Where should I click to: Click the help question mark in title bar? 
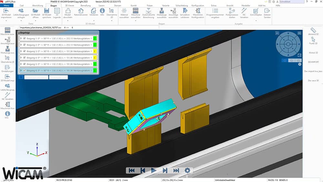pyautogui.click(x=307, y=1)
